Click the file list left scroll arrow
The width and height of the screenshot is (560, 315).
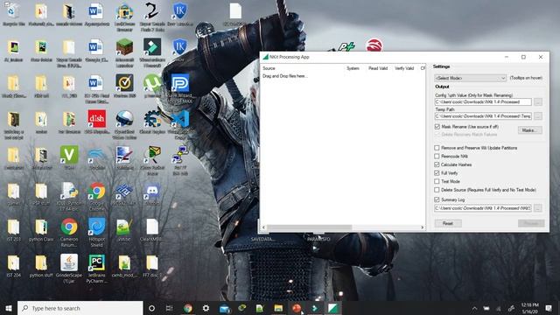click(264, 227)
